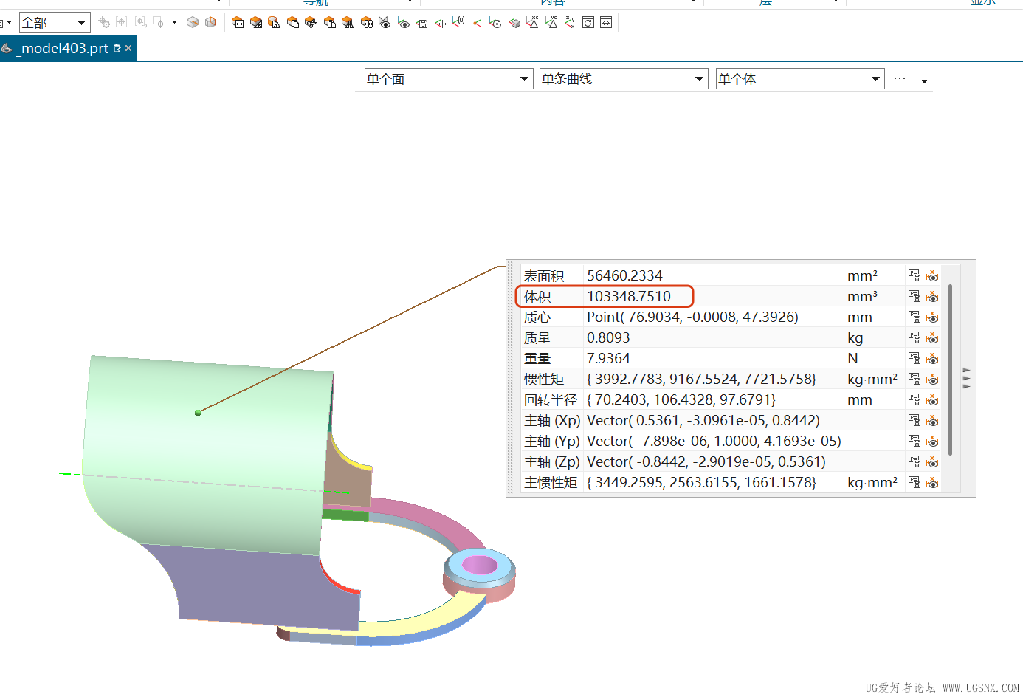
Task: Click the ··· more options button
Action: tap(900, 78)
